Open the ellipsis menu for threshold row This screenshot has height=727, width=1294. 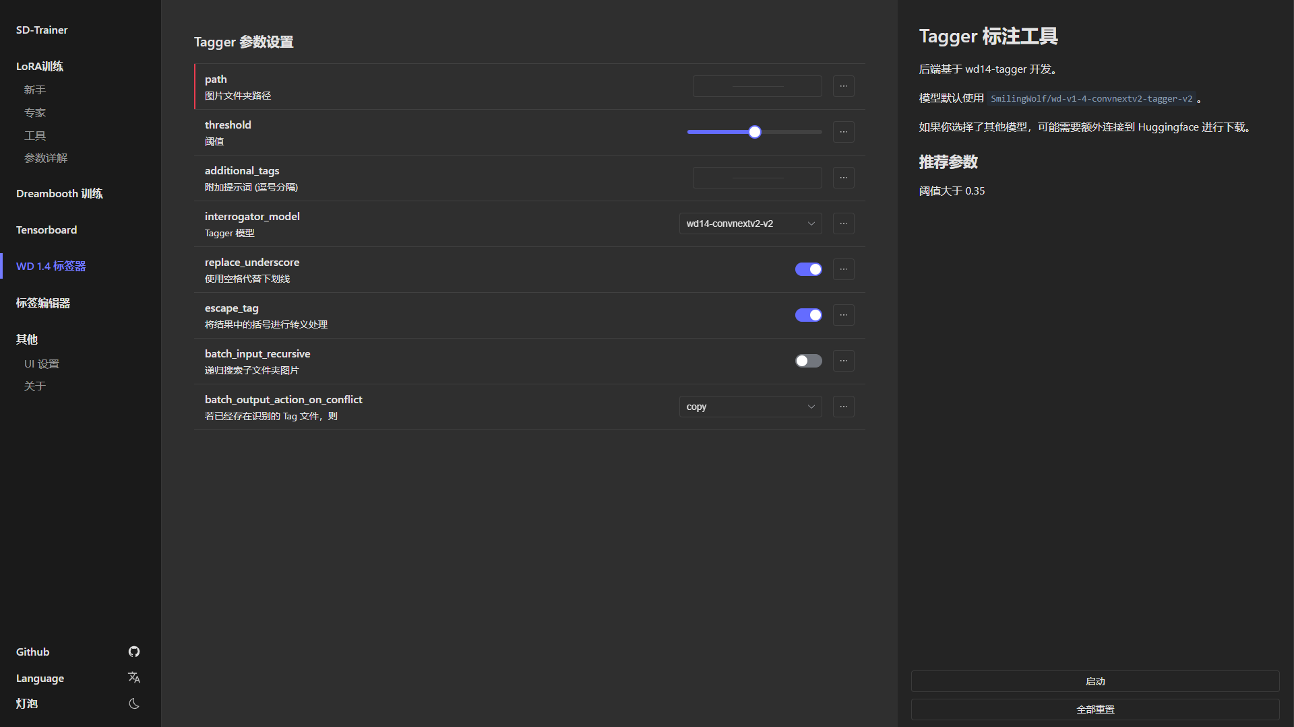coord(843,132)
